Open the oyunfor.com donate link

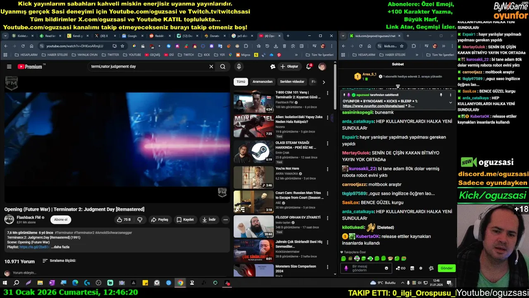click(x=373, y=106)
